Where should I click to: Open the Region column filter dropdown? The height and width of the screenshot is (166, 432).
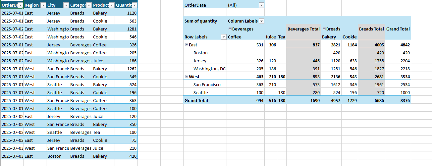tap(43, 5)
